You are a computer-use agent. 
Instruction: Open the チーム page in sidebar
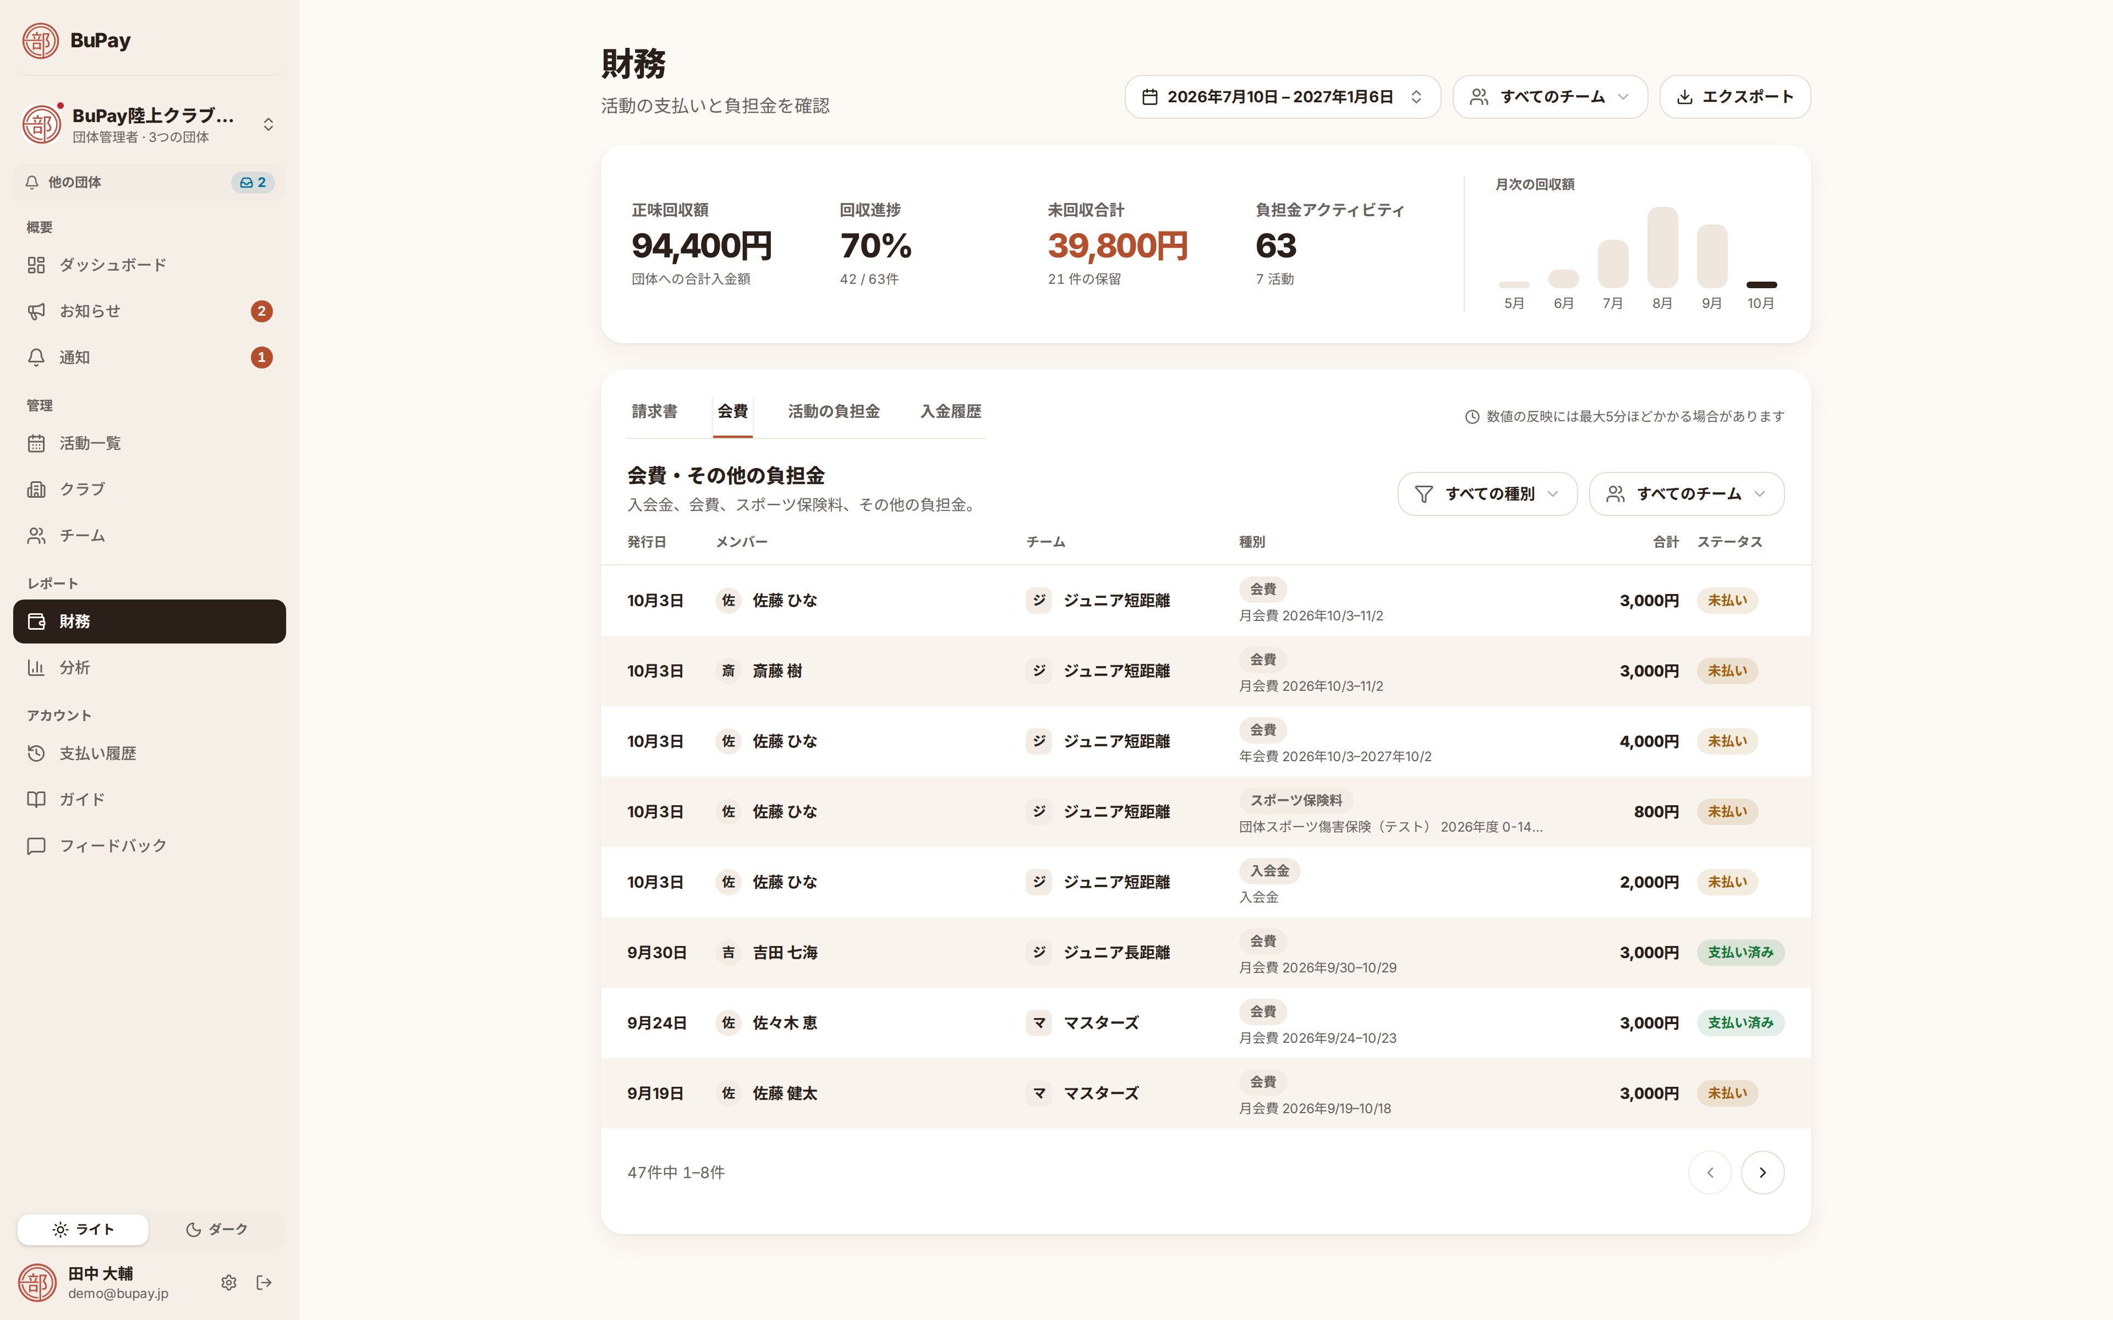[x=149, y=535]
